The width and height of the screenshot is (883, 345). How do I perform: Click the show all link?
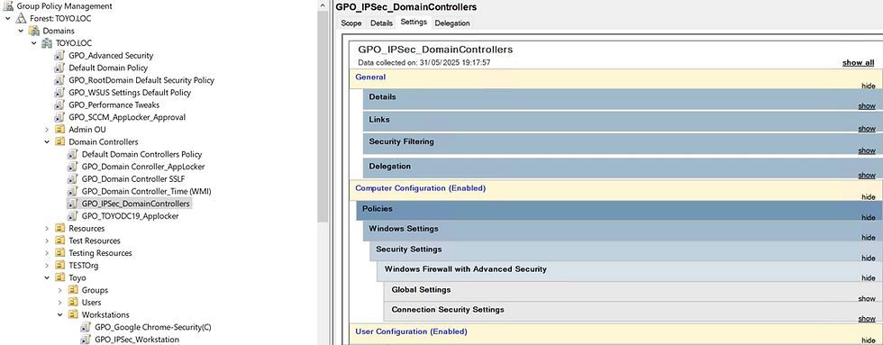tap(858, 62)
